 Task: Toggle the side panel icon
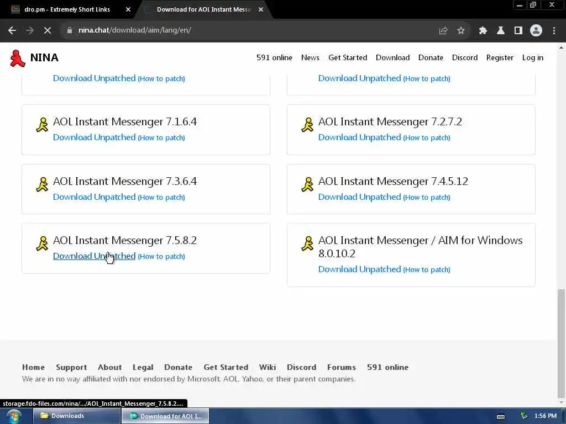click(x=518, y=31)
